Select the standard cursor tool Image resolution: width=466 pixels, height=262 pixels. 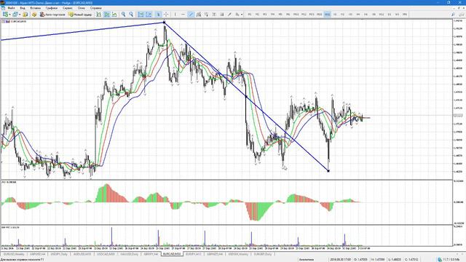(159, 15)
